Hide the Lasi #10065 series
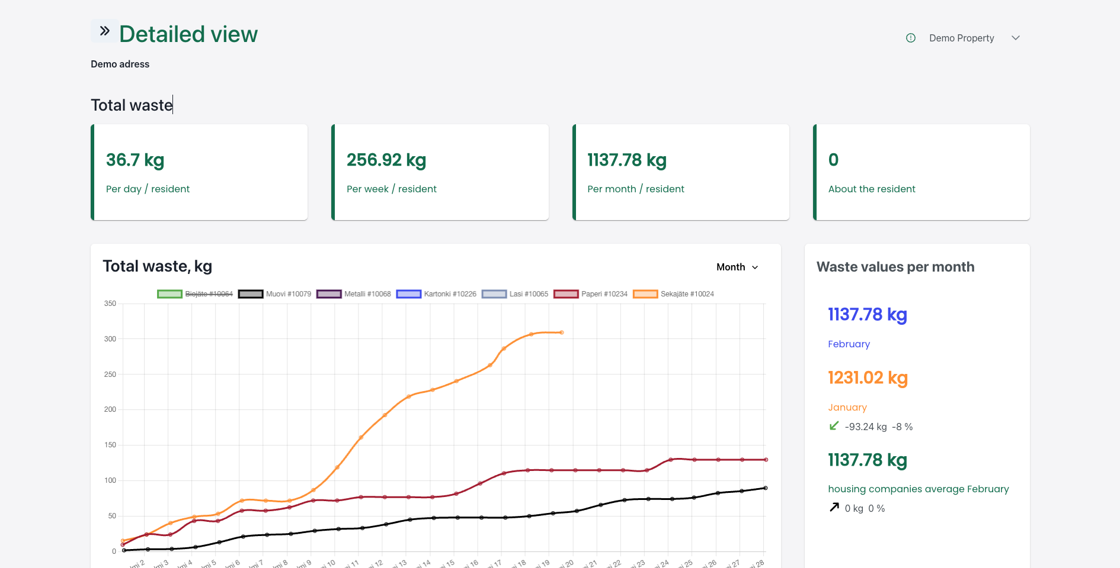This screenshot has height=568, width=1120. pyautogui.click(x=529, y=293)
